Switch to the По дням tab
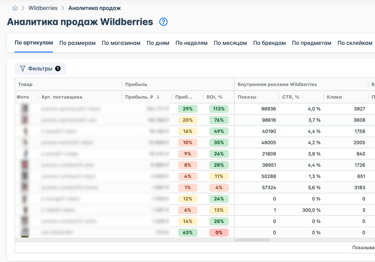The image size is (375, 262). coord(158,43)
